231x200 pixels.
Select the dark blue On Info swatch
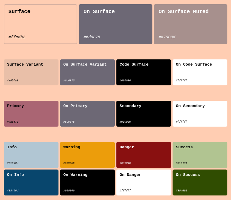[x=31, y=182]
